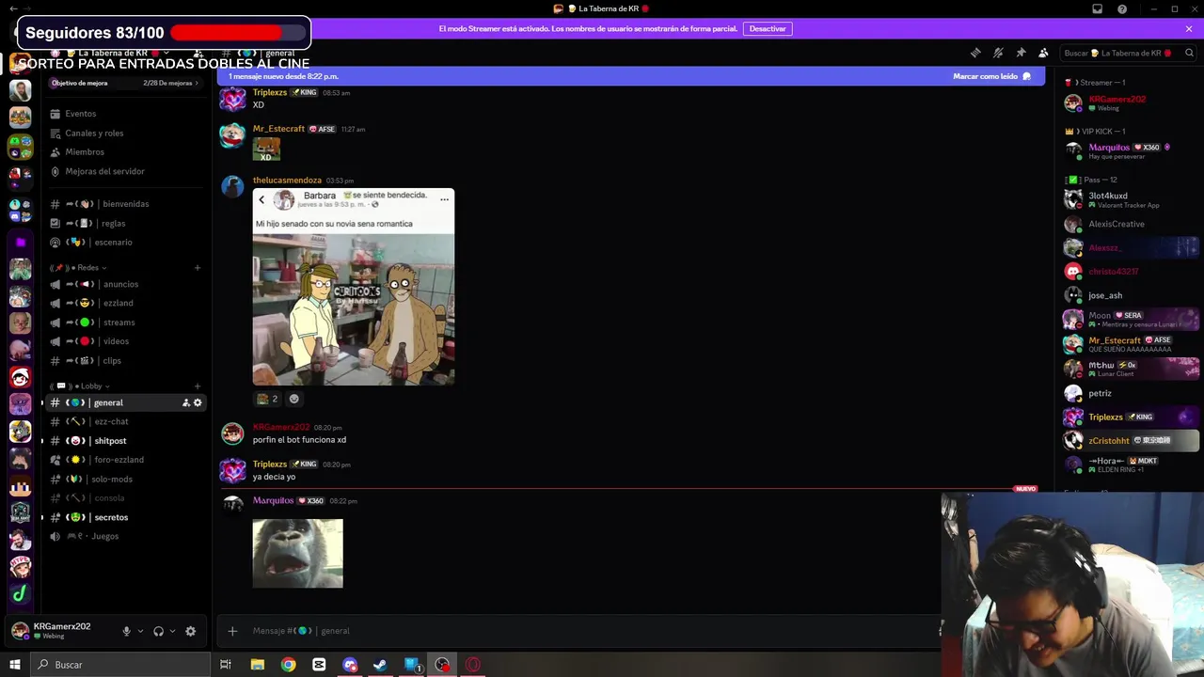
Task: Open the purple server folder icon
Action: 20,243
